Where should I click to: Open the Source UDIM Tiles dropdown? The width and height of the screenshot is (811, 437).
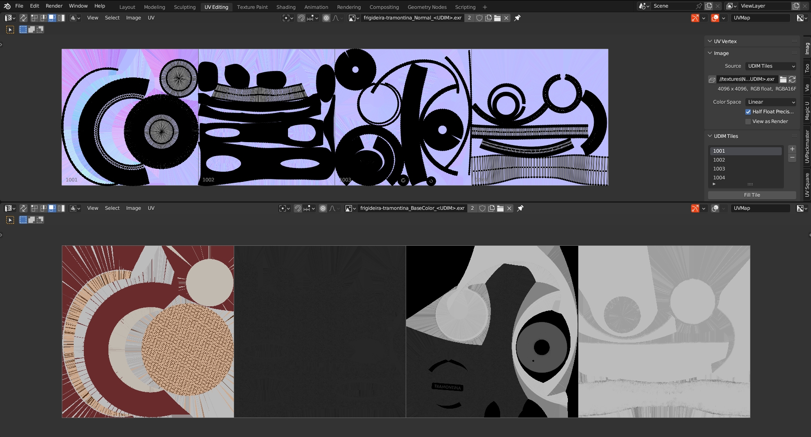tap(771, 66)
